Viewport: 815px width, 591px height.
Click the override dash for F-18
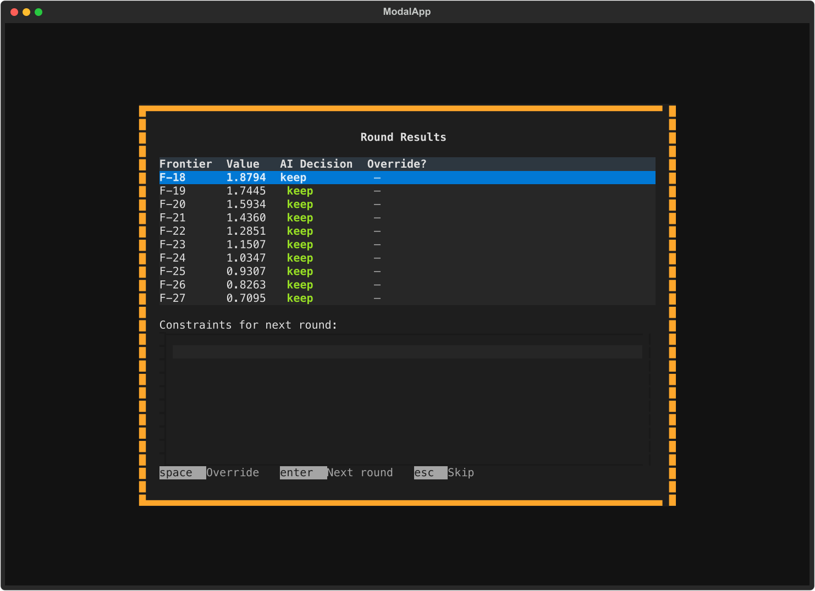(377, 178)
